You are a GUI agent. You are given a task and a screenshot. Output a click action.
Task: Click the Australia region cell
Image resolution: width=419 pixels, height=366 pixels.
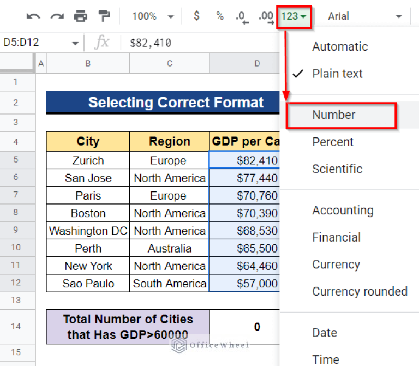coord(170,248)
